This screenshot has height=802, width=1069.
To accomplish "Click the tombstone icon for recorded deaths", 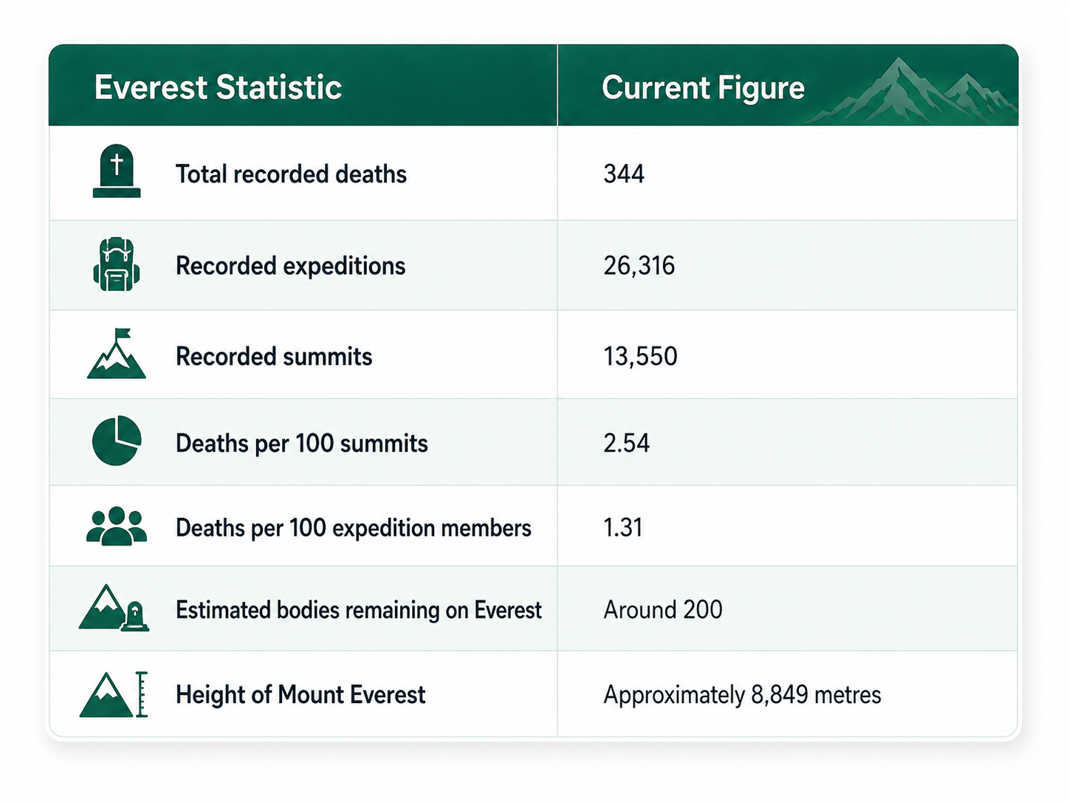I will (117, 171).
